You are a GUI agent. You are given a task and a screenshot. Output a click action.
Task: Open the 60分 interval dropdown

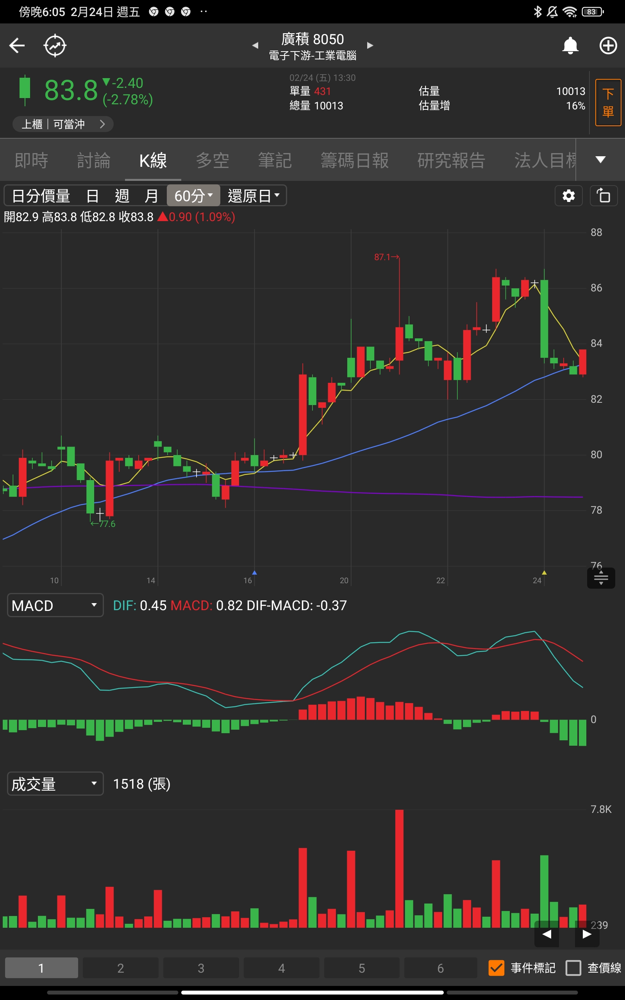coord(193,195)
